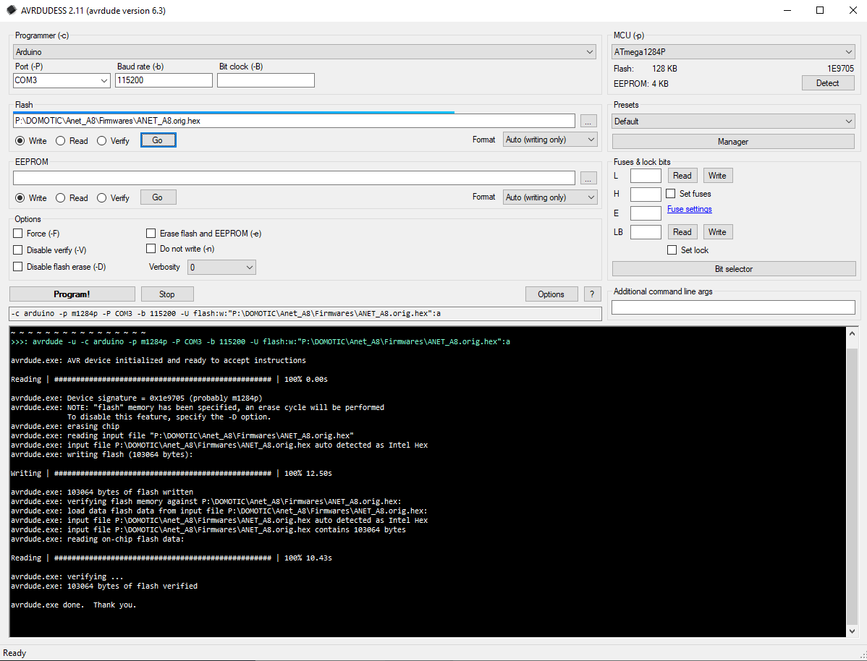The image size is (867, 661).
Task: Tick the Set fuses checkbox
Action: (671, 193)
